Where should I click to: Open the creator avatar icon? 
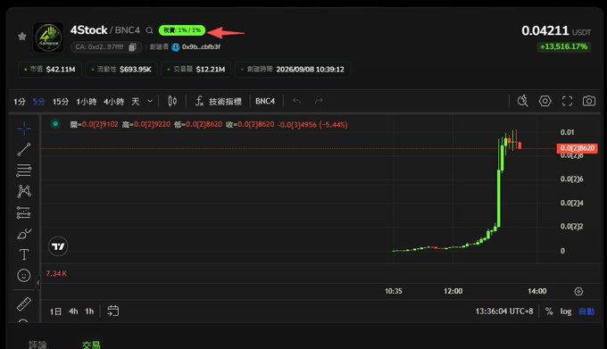pyautogui.click(x=176, y=46)
